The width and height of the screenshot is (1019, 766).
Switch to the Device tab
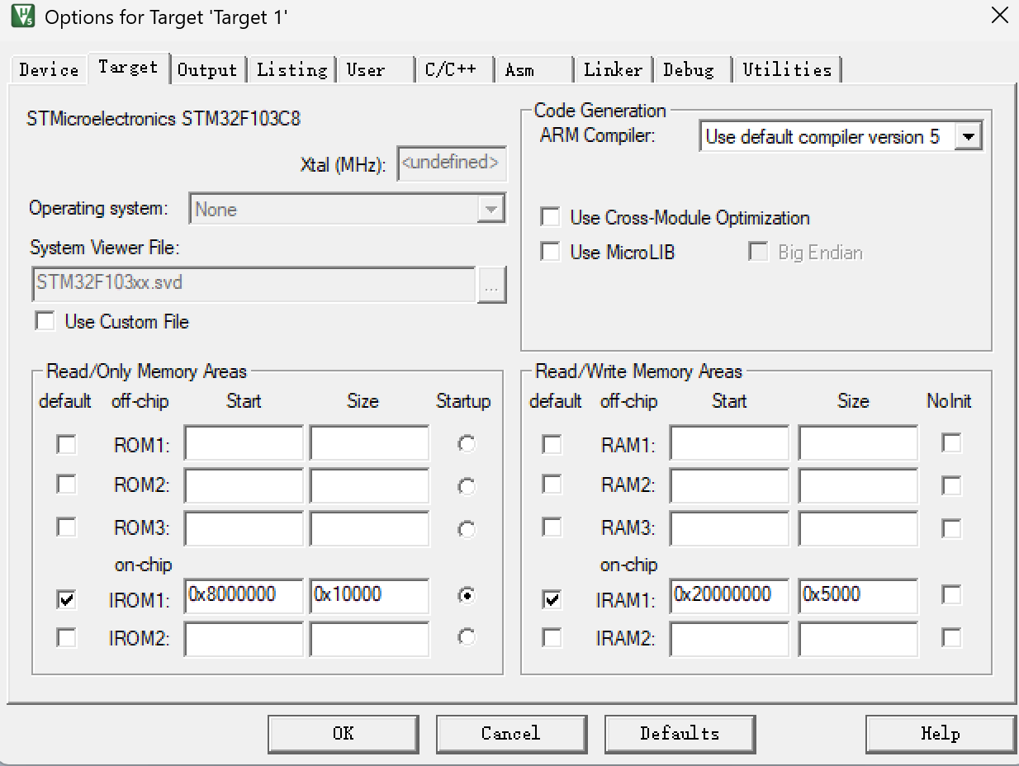pos(49,70)
